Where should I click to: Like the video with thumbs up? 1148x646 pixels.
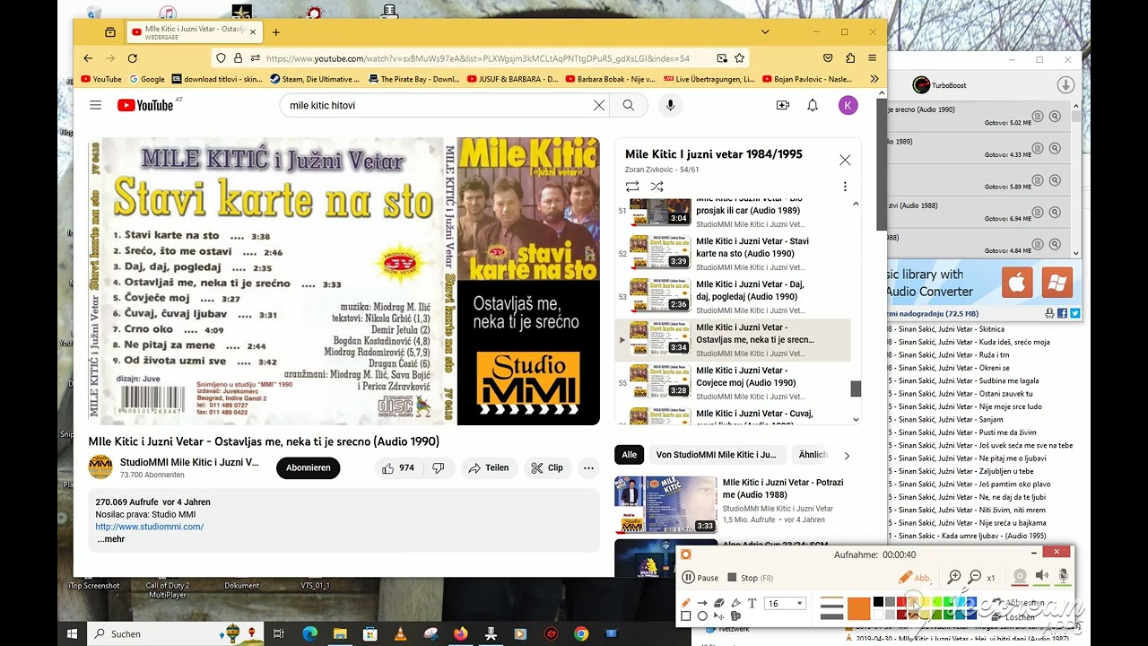pyautogui.click(x=397, y=467)
